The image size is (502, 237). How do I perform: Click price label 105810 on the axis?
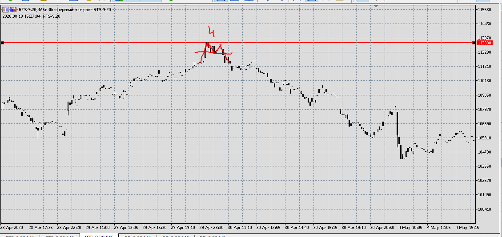tap(484, 138)
